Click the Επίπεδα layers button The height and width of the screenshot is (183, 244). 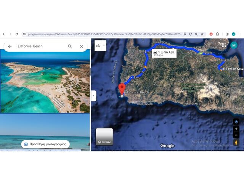click(x=104, y=137)
